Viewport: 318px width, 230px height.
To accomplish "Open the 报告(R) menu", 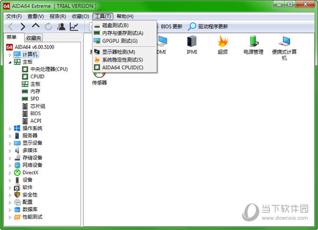I will (58, 16).
